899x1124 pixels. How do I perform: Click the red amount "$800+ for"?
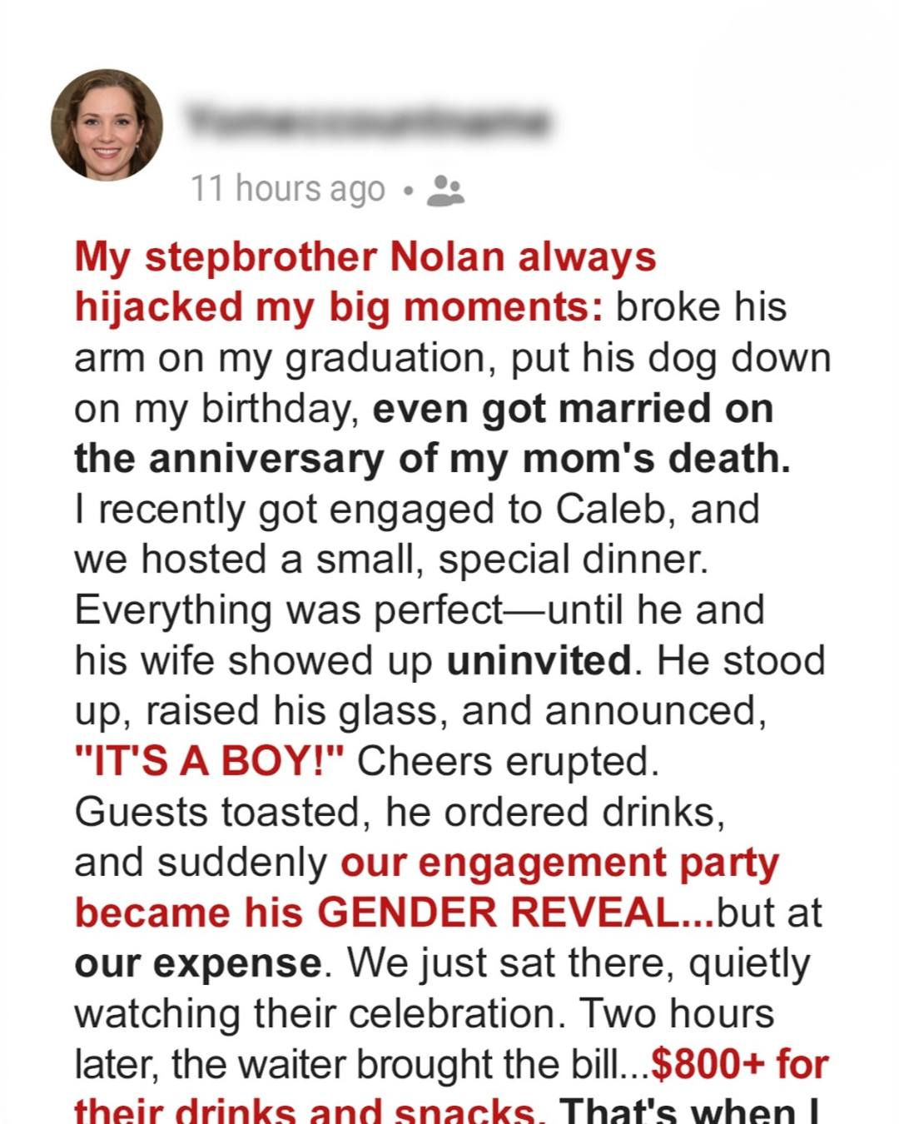click(x=740, y=1065)
